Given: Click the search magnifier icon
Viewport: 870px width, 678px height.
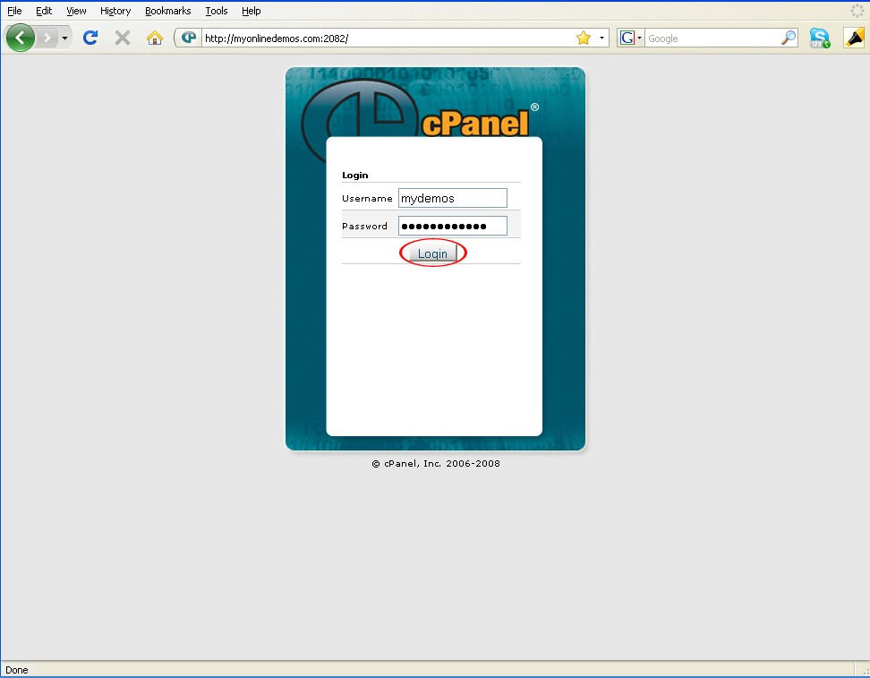Looking at the screenshot, I should [x=789, y=38].
